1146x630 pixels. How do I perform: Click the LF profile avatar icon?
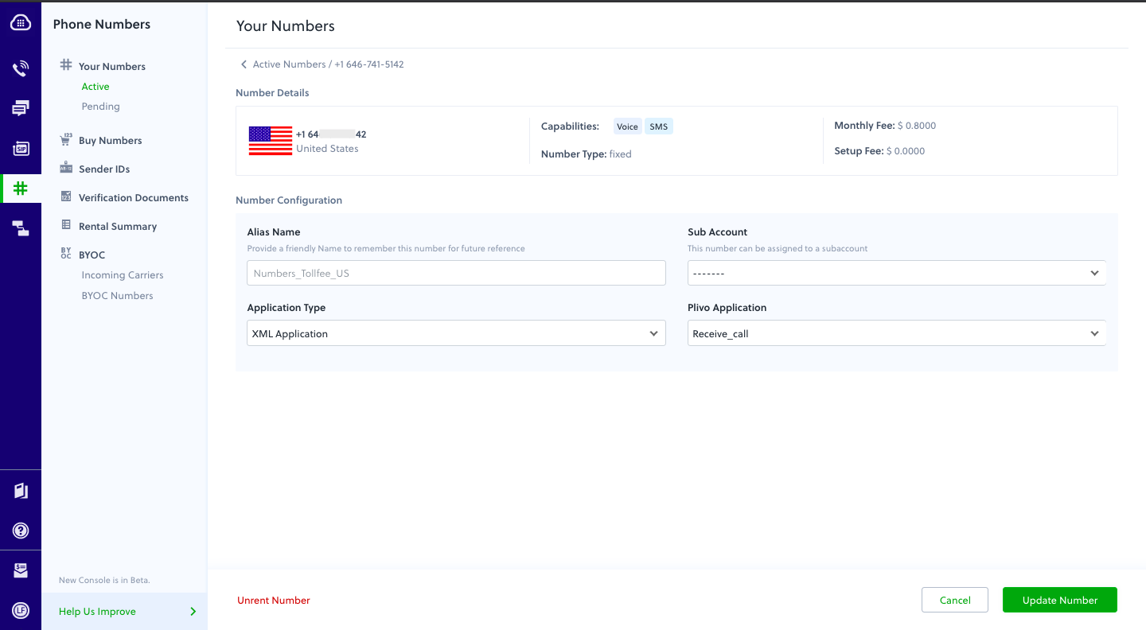[20, 610]
